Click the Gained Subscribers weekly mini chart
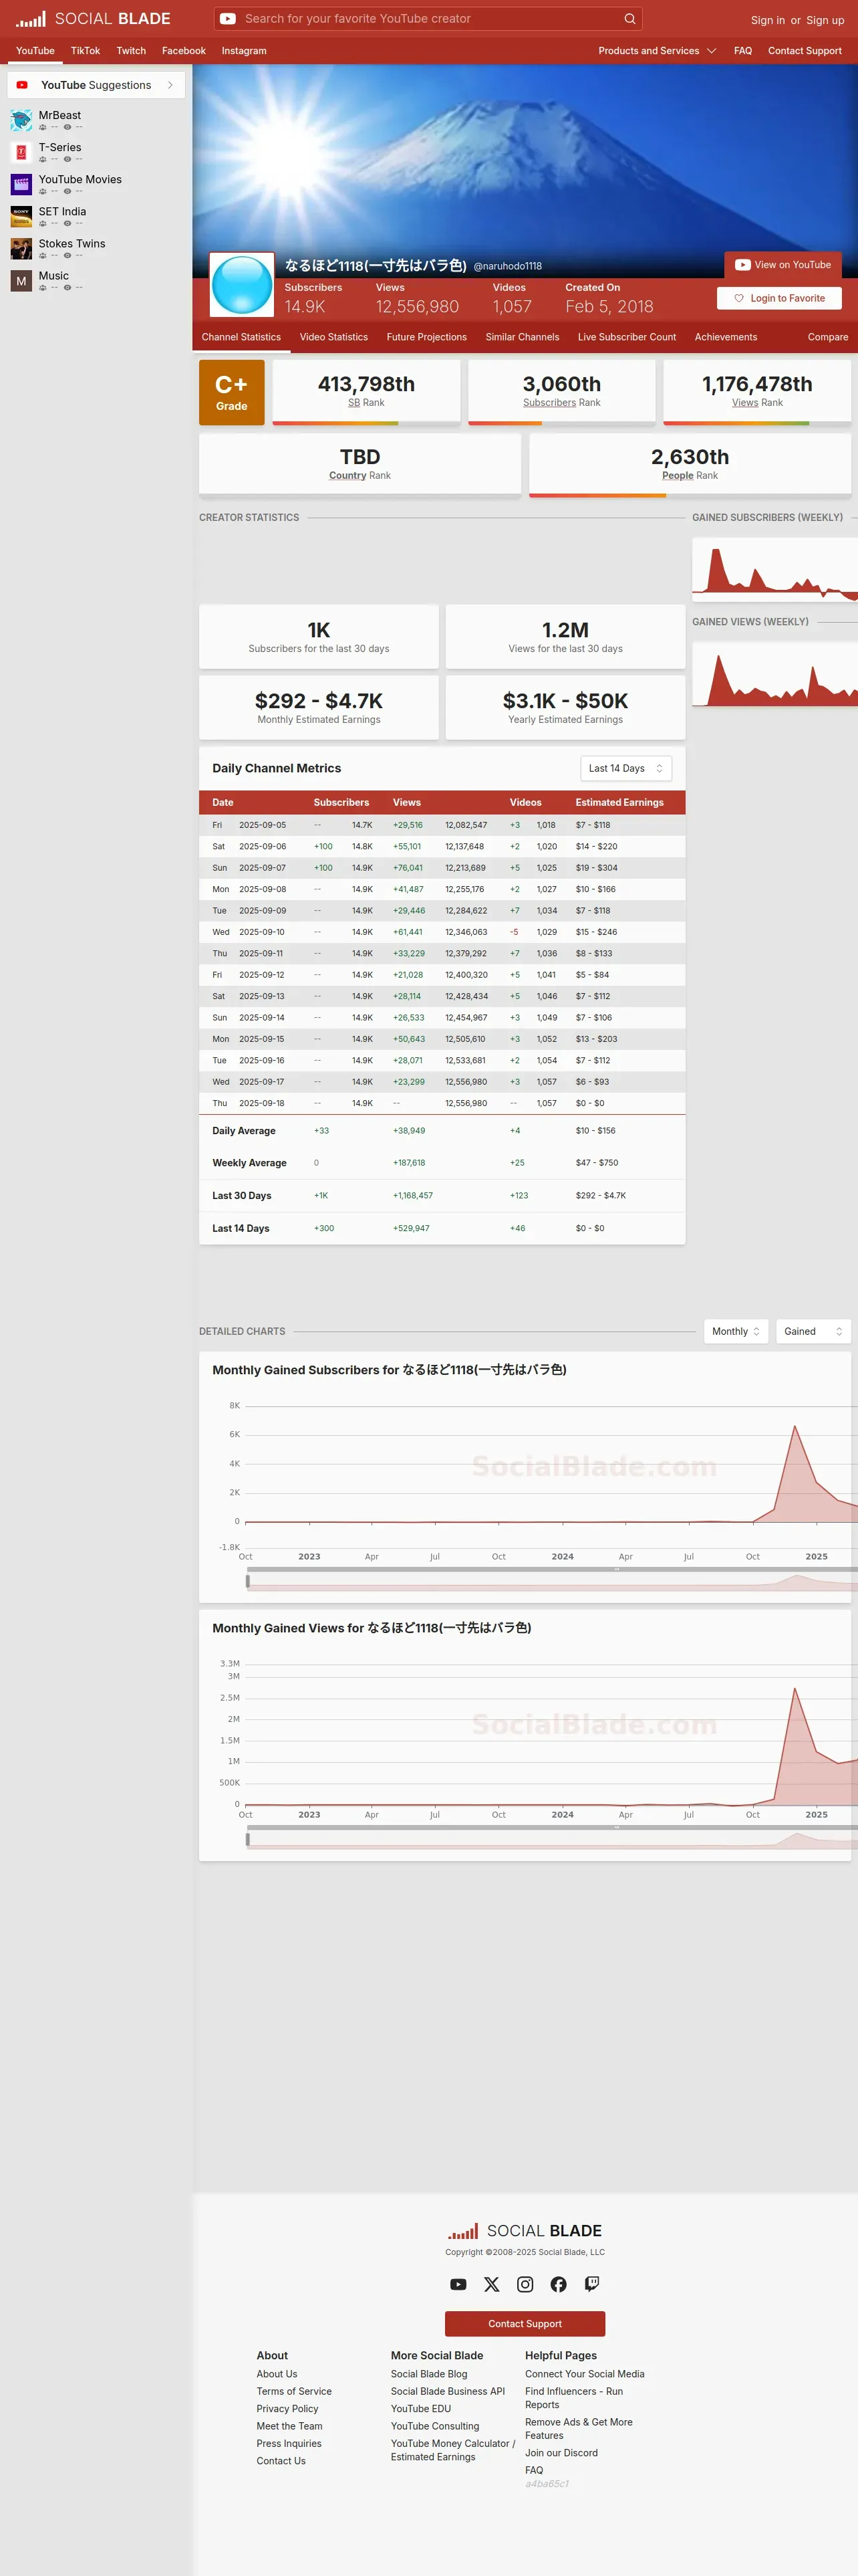Image resolution: width=858 pixels, height=2576 pixels. (775, 569)
